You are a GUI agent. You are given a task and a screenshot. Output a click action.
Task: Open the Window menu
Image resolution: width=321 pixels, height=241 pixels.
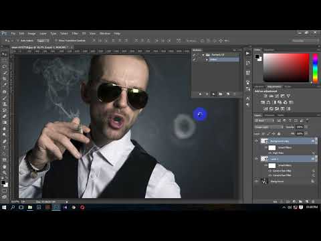pos(105,33)
